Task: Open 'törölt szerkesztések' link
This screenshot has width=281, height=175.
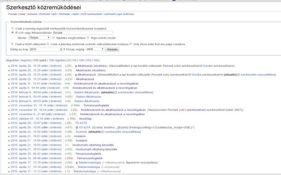Action: pyautogui.click(x=91, y=14)
